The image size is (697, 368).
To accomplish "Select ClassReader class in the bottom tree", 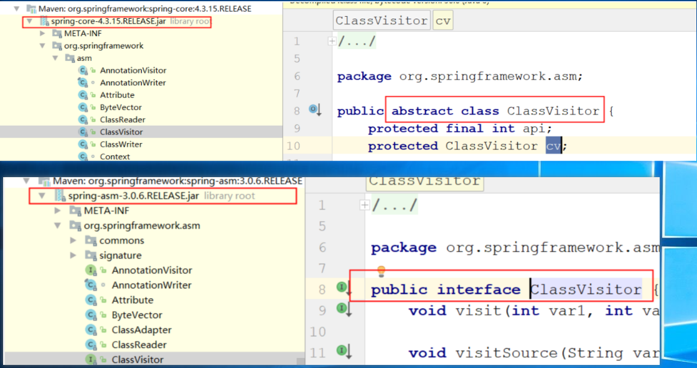I will coord(139,345).
